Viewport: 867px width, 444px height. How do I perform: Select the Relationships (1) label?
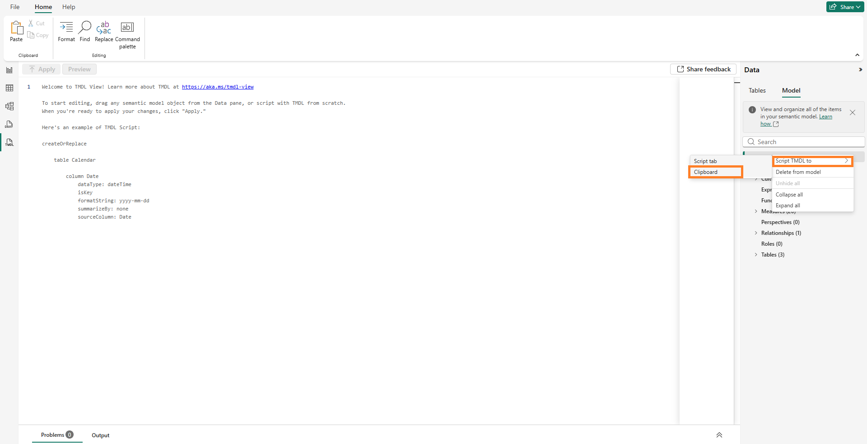(x=781, y=233)
